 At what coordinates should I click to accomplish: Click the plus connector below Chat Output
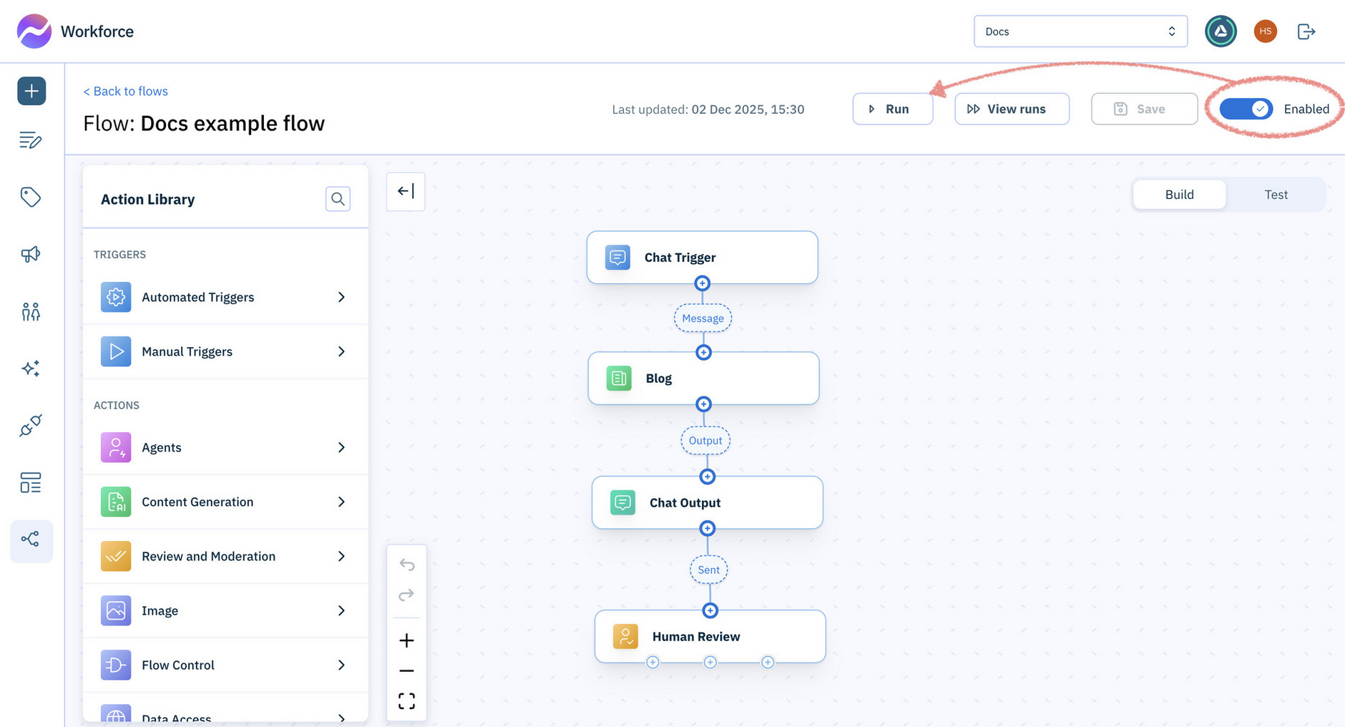[x=707, y=529]
